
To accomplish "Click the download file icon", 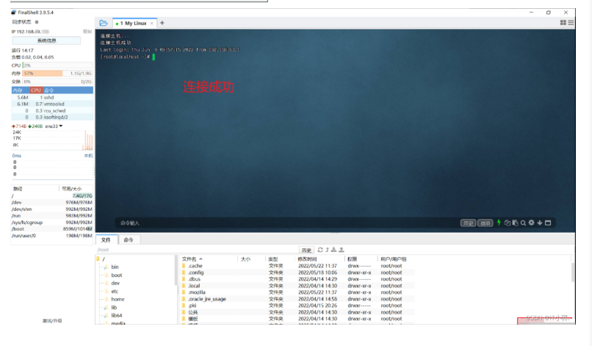I will tap(333, 250).
